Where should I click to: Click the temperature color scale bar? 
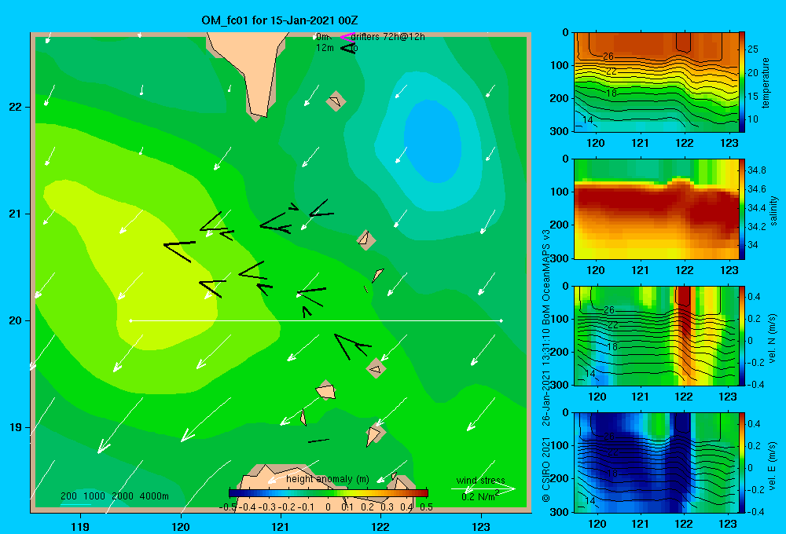point(742,82)
